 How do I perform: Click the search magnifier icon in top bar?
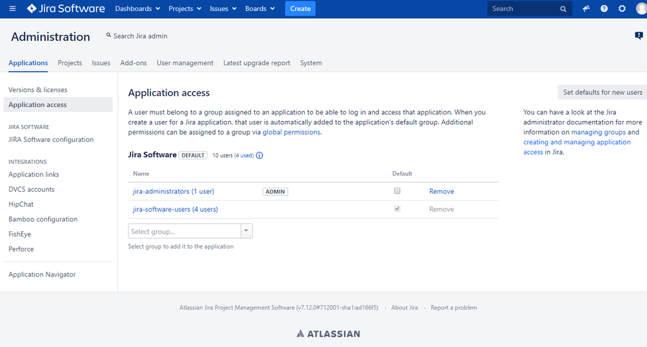pos(563,8)
